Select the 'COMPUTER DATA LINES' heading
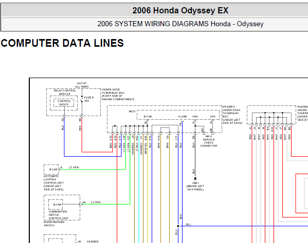 62,43
